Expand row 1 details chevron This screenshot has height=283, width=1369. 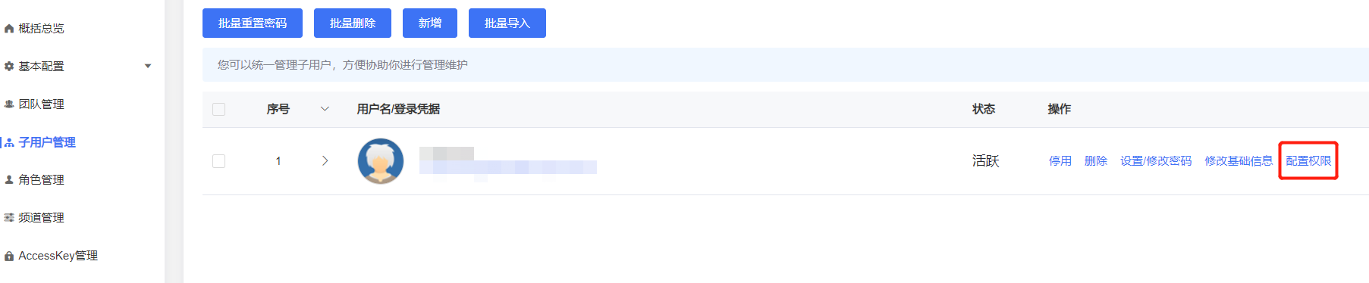click(325, 161)
